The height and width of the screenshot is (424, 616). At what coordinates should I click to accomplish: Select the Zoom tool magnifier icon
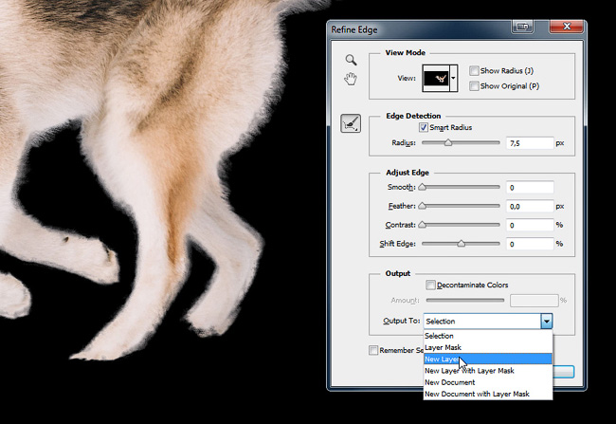click(x=351, y=60)
